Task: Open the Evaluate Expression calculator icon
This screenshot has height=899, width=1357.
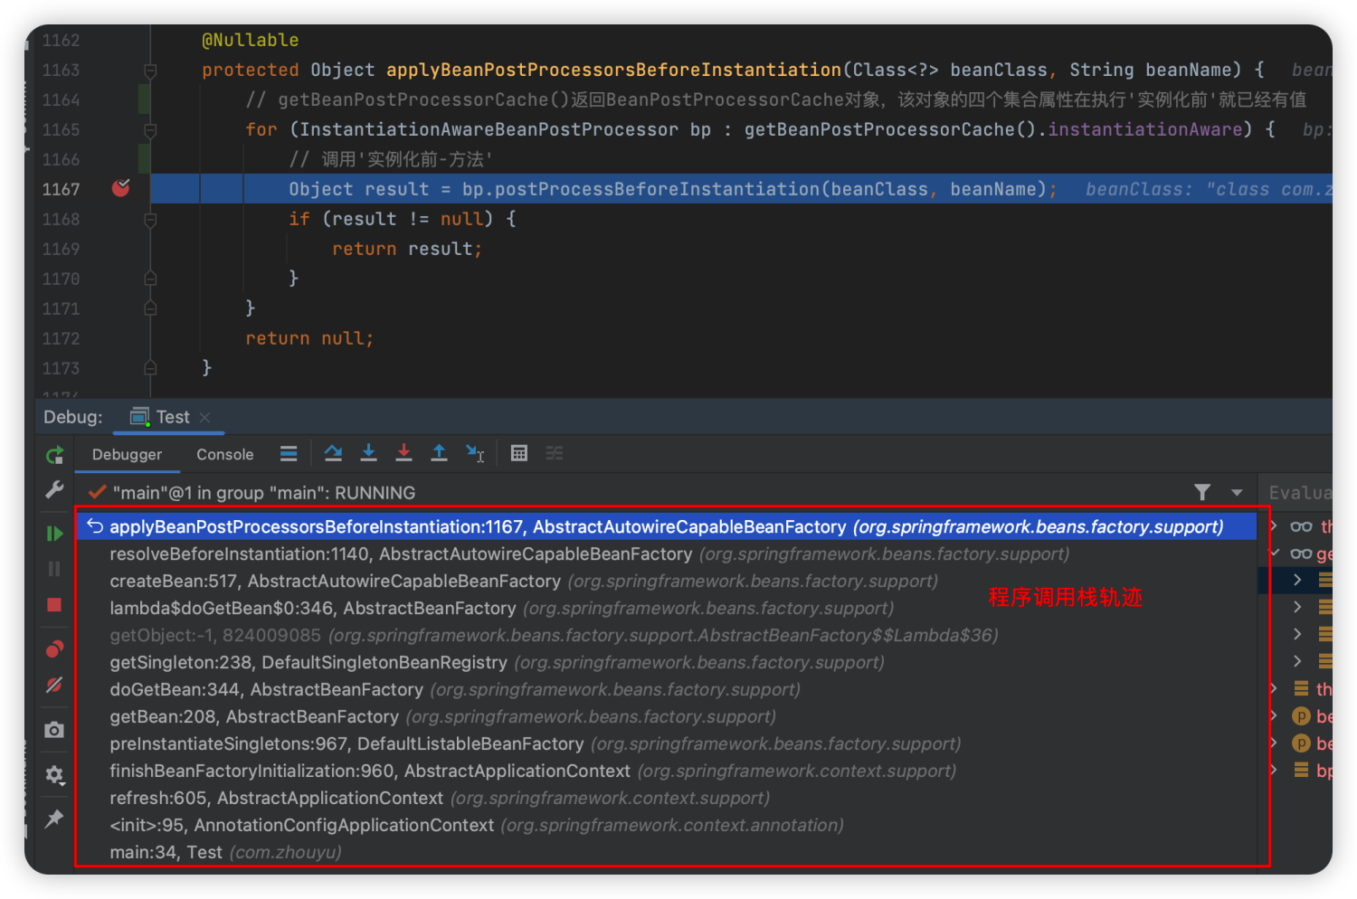Action: tap(518, 452)
